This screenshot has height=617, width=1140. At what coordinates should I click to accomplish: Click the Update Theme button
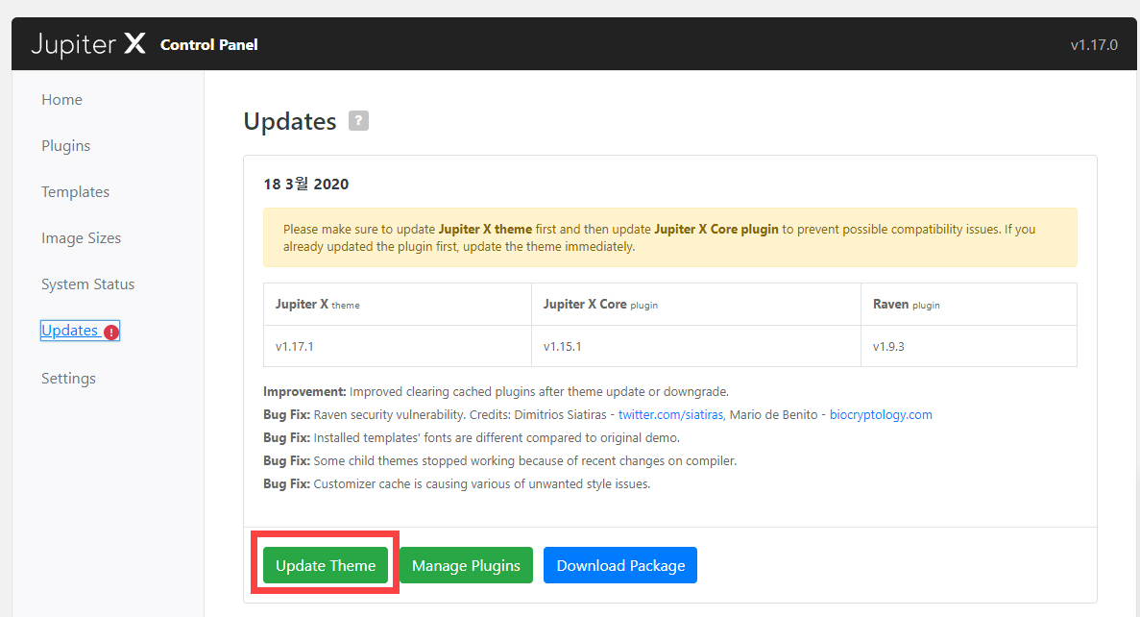(326, 565)
